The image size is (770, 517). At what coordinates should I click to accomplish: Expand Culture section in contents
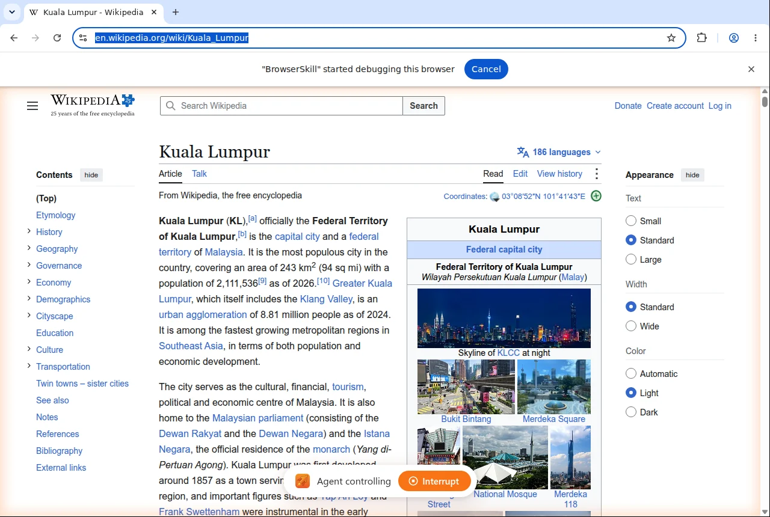(28, 349)
